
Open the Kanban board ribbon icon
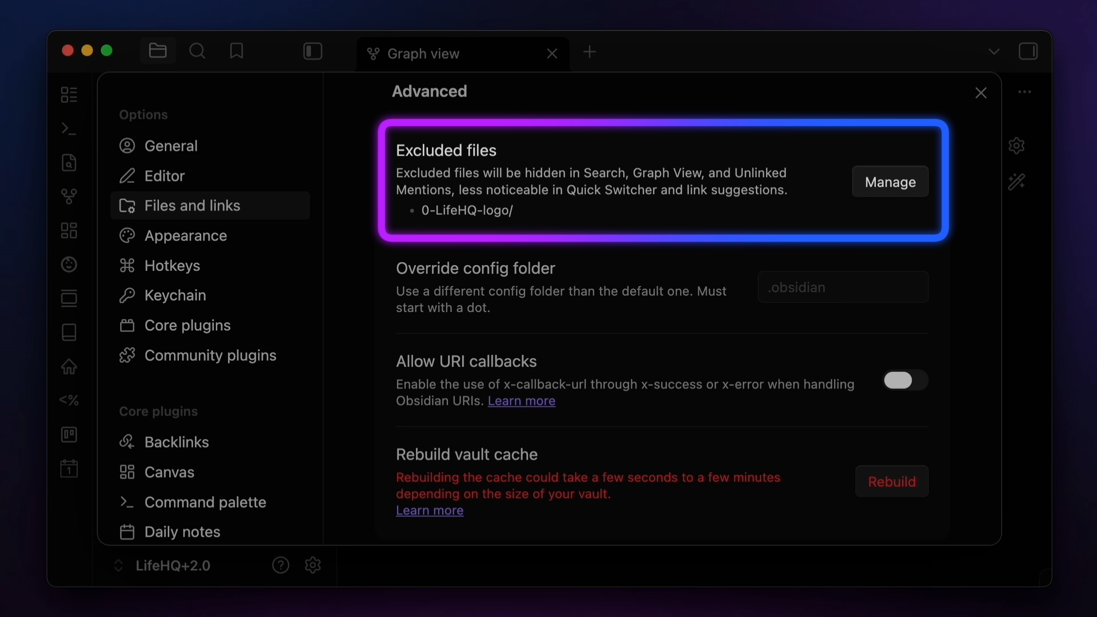coord(69,435)
